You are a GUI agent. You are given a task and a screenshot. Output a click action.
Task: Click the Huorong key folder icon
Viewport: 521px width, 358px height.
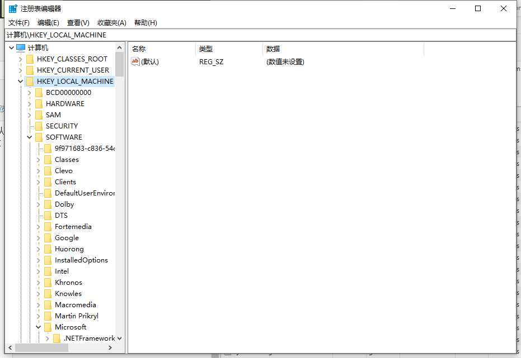tap(47, 249)
